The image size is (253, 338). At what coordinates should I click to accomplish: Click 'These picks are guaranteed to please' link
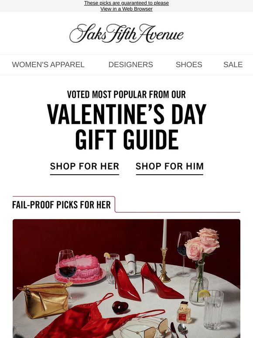click(126, 3)
